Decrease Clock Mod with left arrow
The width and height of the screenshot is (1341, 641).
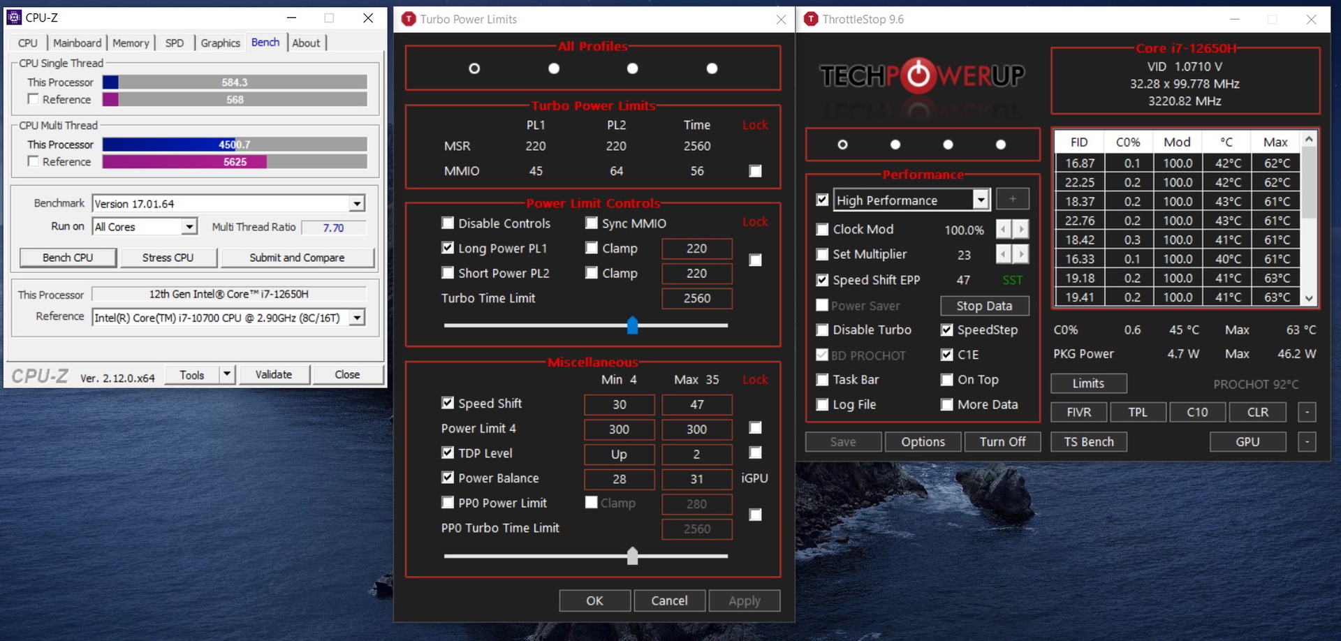pos(1004,229)
